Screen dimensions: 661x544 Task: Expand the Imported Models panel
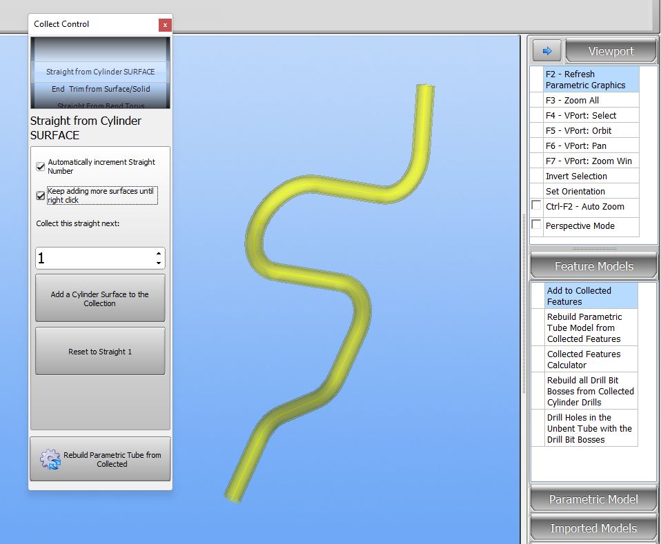coord(593,528)
